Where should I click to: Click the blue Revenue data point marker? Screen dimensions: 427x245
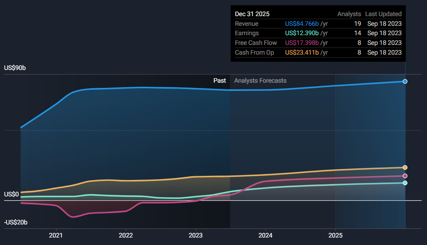point(405,82)
